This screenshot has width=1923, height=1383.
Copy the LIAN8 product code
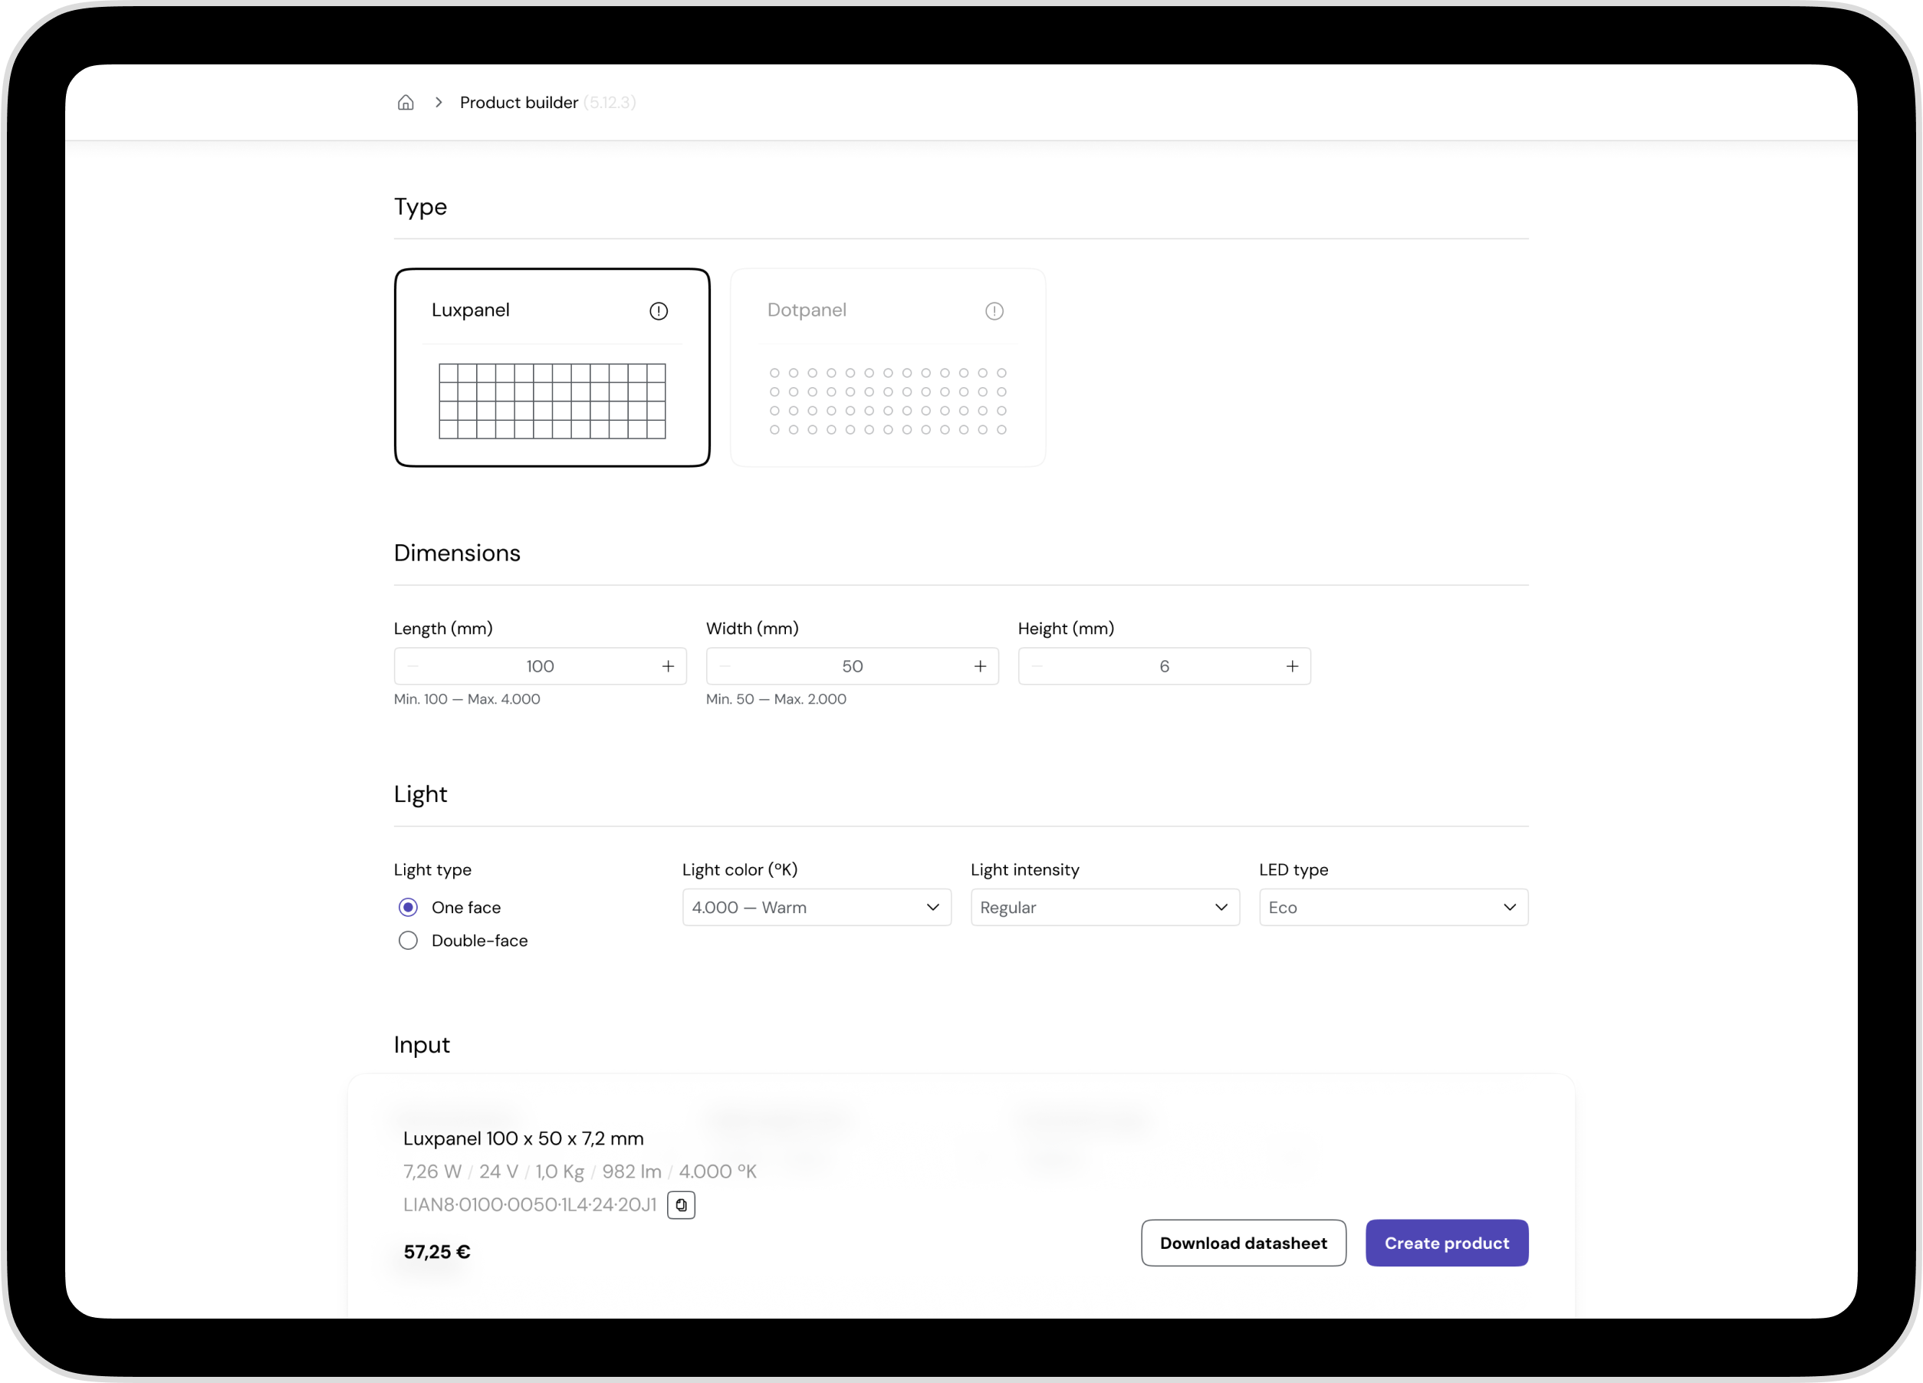pos(681,1204)
